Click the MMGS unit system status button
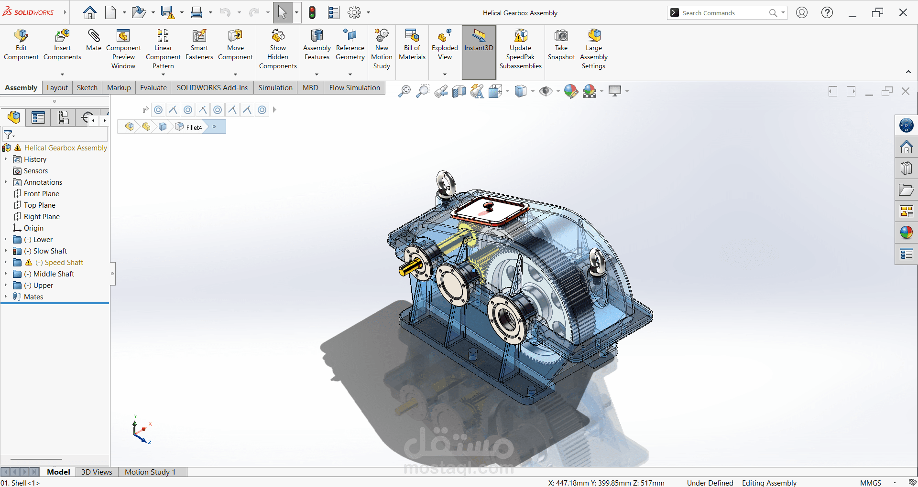The width and height of the screenshot is (918, 487). (870, 483)
